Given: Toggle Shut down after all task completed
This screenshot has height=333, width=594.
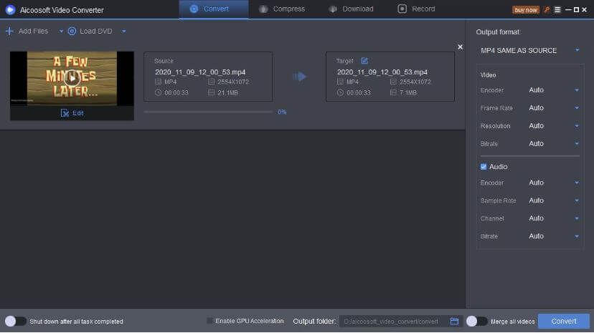Looking at the screenshot, I should pyautogui.click(x=15, y=322).
